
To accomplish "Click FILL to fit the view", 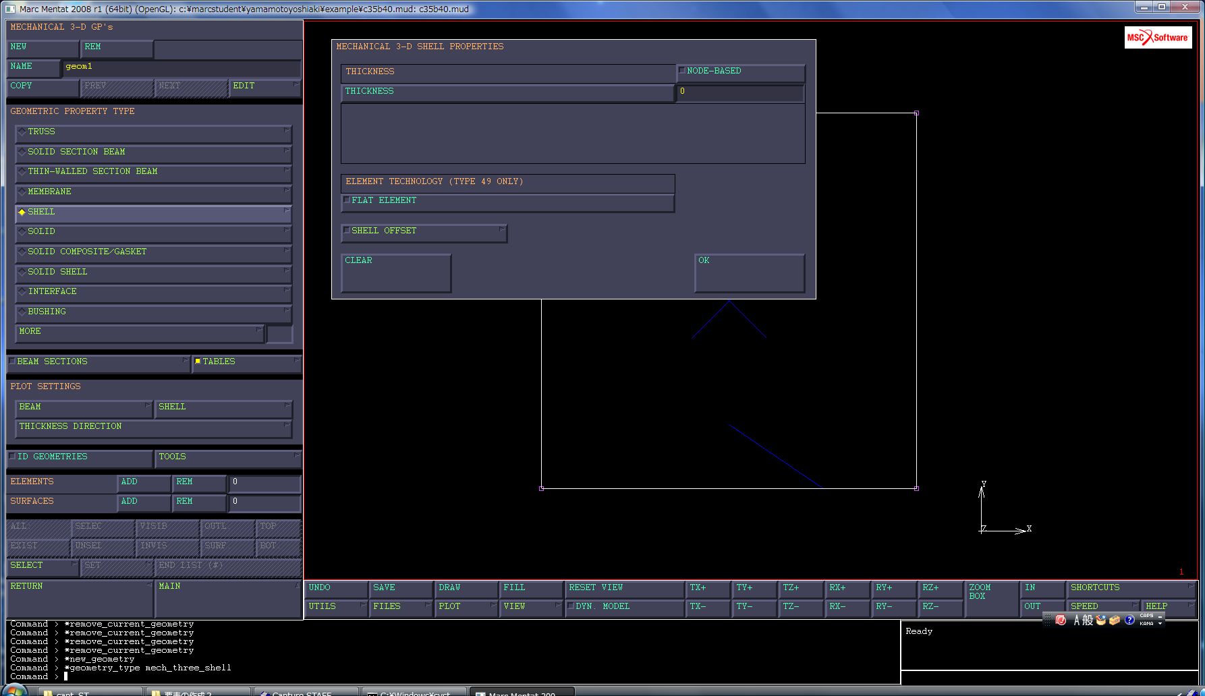I will (x=531, y=589).
